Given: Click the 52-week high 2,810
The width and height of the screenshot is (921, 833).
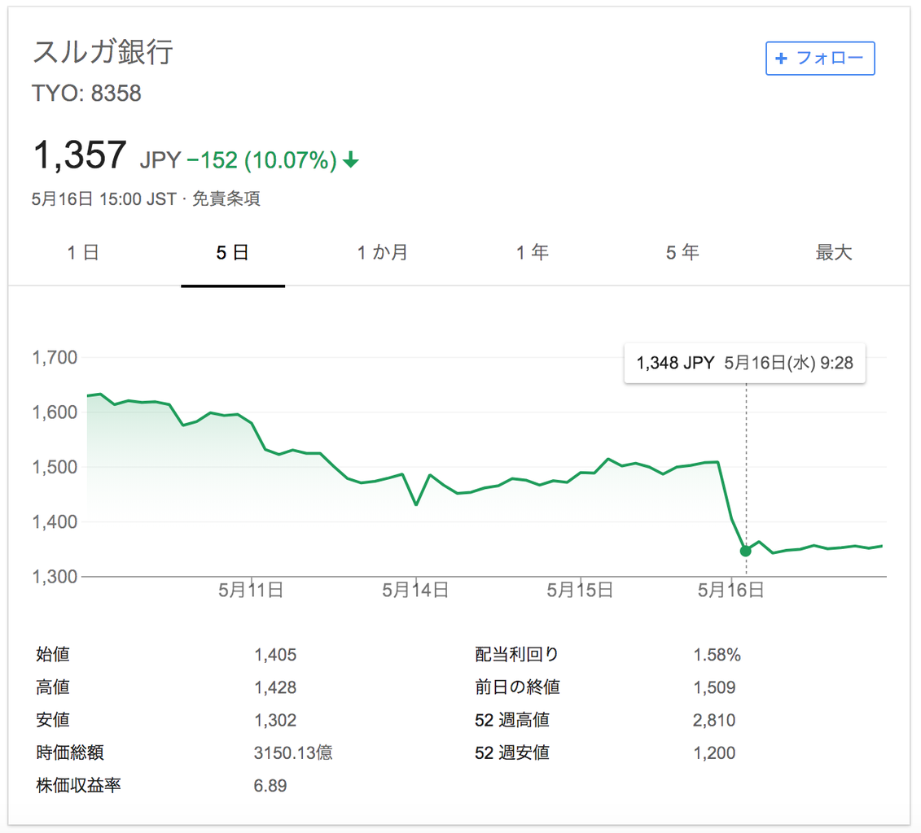Looking at the screenshot, I should 714,721.
